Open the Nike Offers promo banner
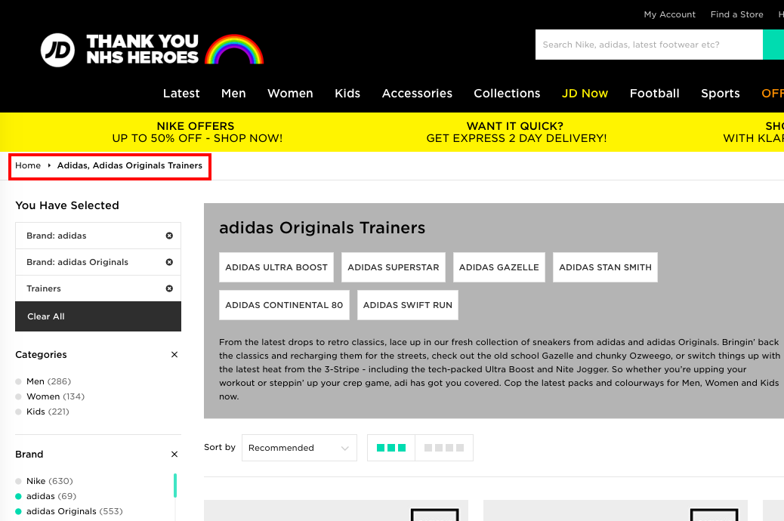This screenshot has height=521, width=784. (x=197, y=132)
